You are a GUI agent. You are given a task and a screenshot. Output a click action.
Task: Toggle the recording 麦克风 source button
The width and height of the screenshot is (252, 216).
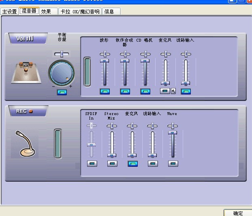pos(132,164)
